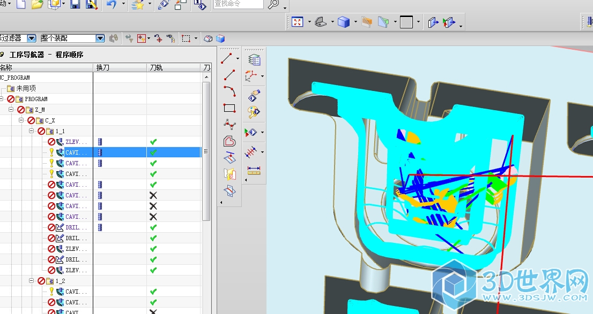
Task: Collapse the Z_M tree node
Action: [11, 110]
